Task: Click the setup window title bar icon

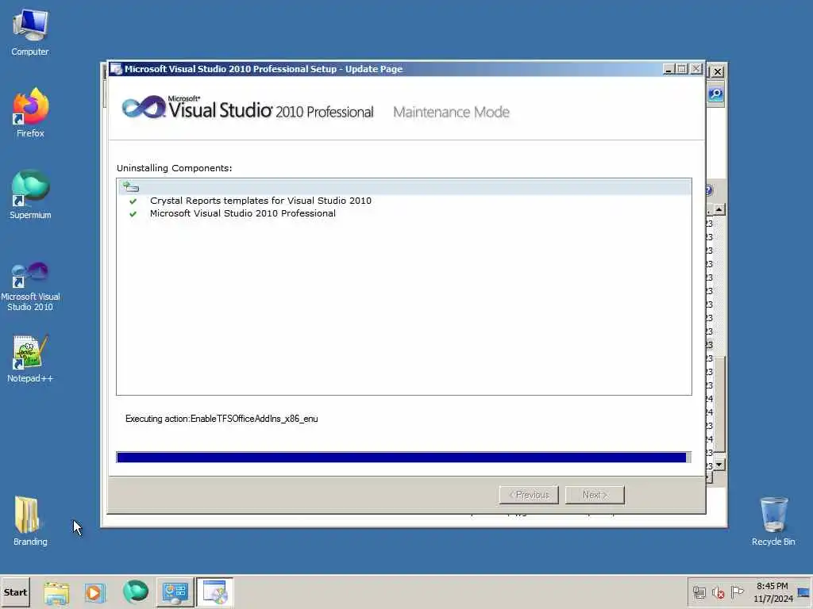Action: tap(117, 69)
